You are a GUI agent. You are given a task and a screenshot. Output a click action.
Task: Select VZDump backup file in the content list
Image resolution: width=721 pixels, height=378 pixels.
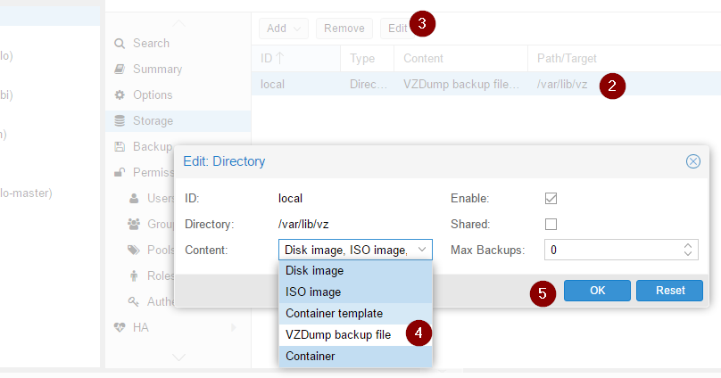355,335
